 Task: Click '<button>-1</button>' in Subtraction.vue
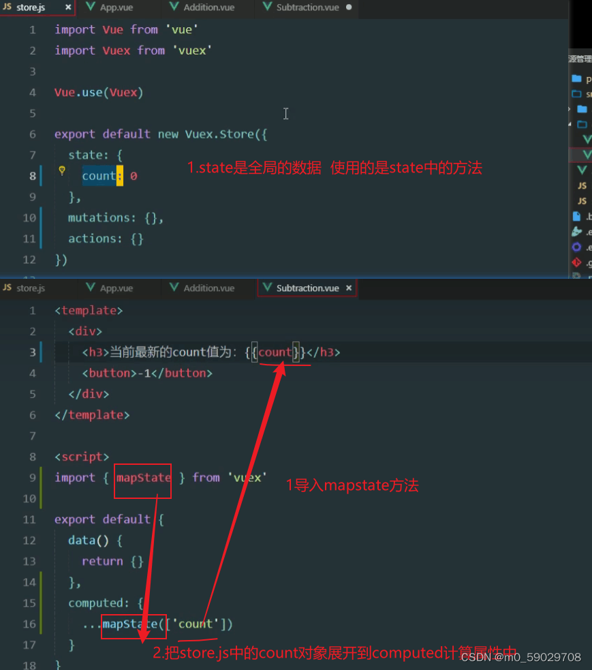tap(147, 373)
